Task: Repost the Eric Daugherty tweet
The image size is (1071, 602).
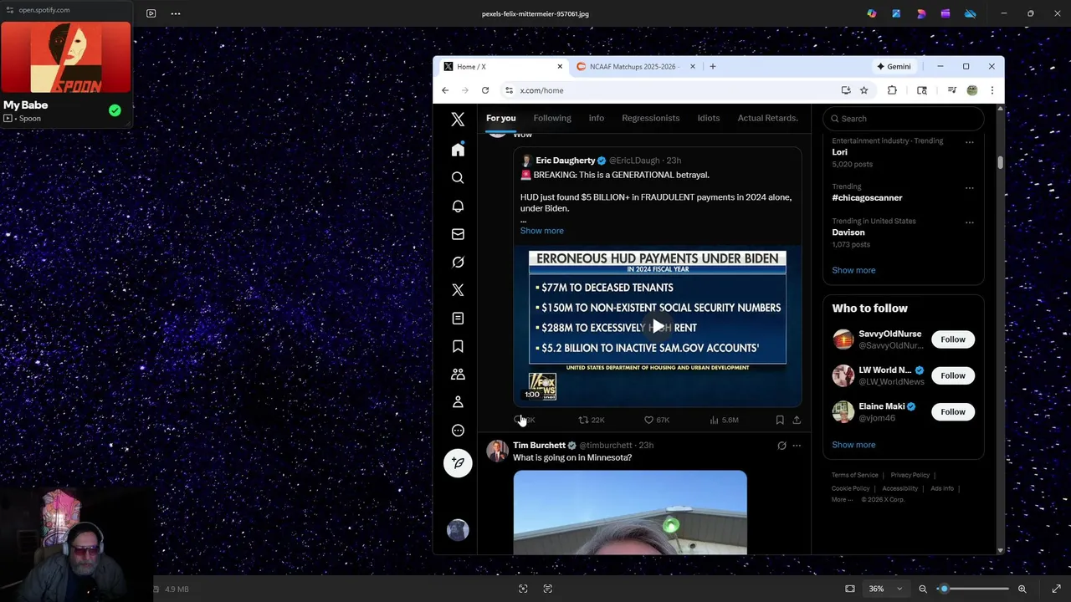Action: (591, 420)
